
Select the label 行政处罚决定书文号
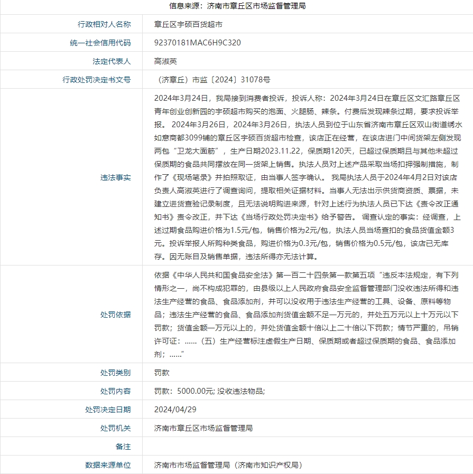(x=97, y=80)
